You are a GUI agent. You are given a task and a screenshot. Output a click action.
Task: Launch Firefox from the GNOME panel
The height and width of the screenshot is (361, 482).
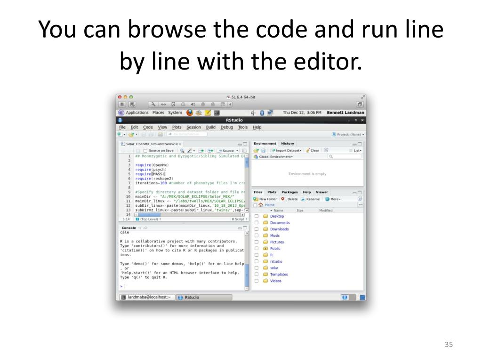tap(190, 113)
